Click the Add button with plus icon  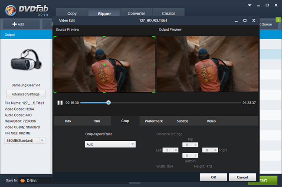coord(21,24)
